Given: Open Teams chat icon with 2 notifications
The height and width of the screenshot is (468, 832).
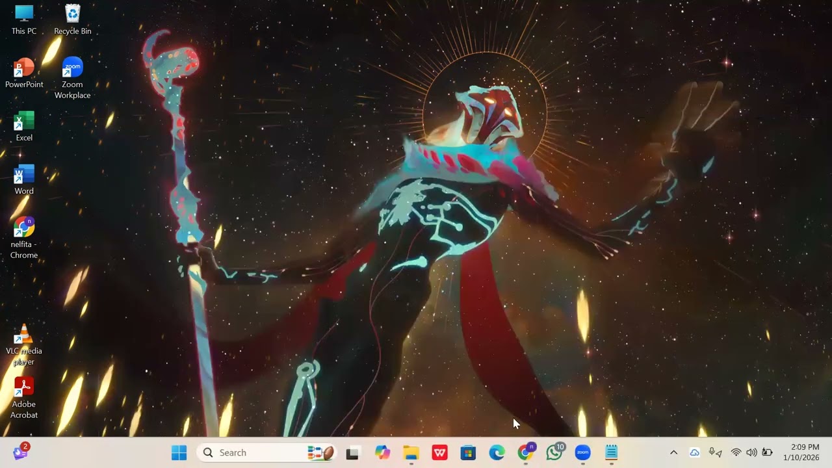Looking at the screenshot, I should click(x=21, y=452).
